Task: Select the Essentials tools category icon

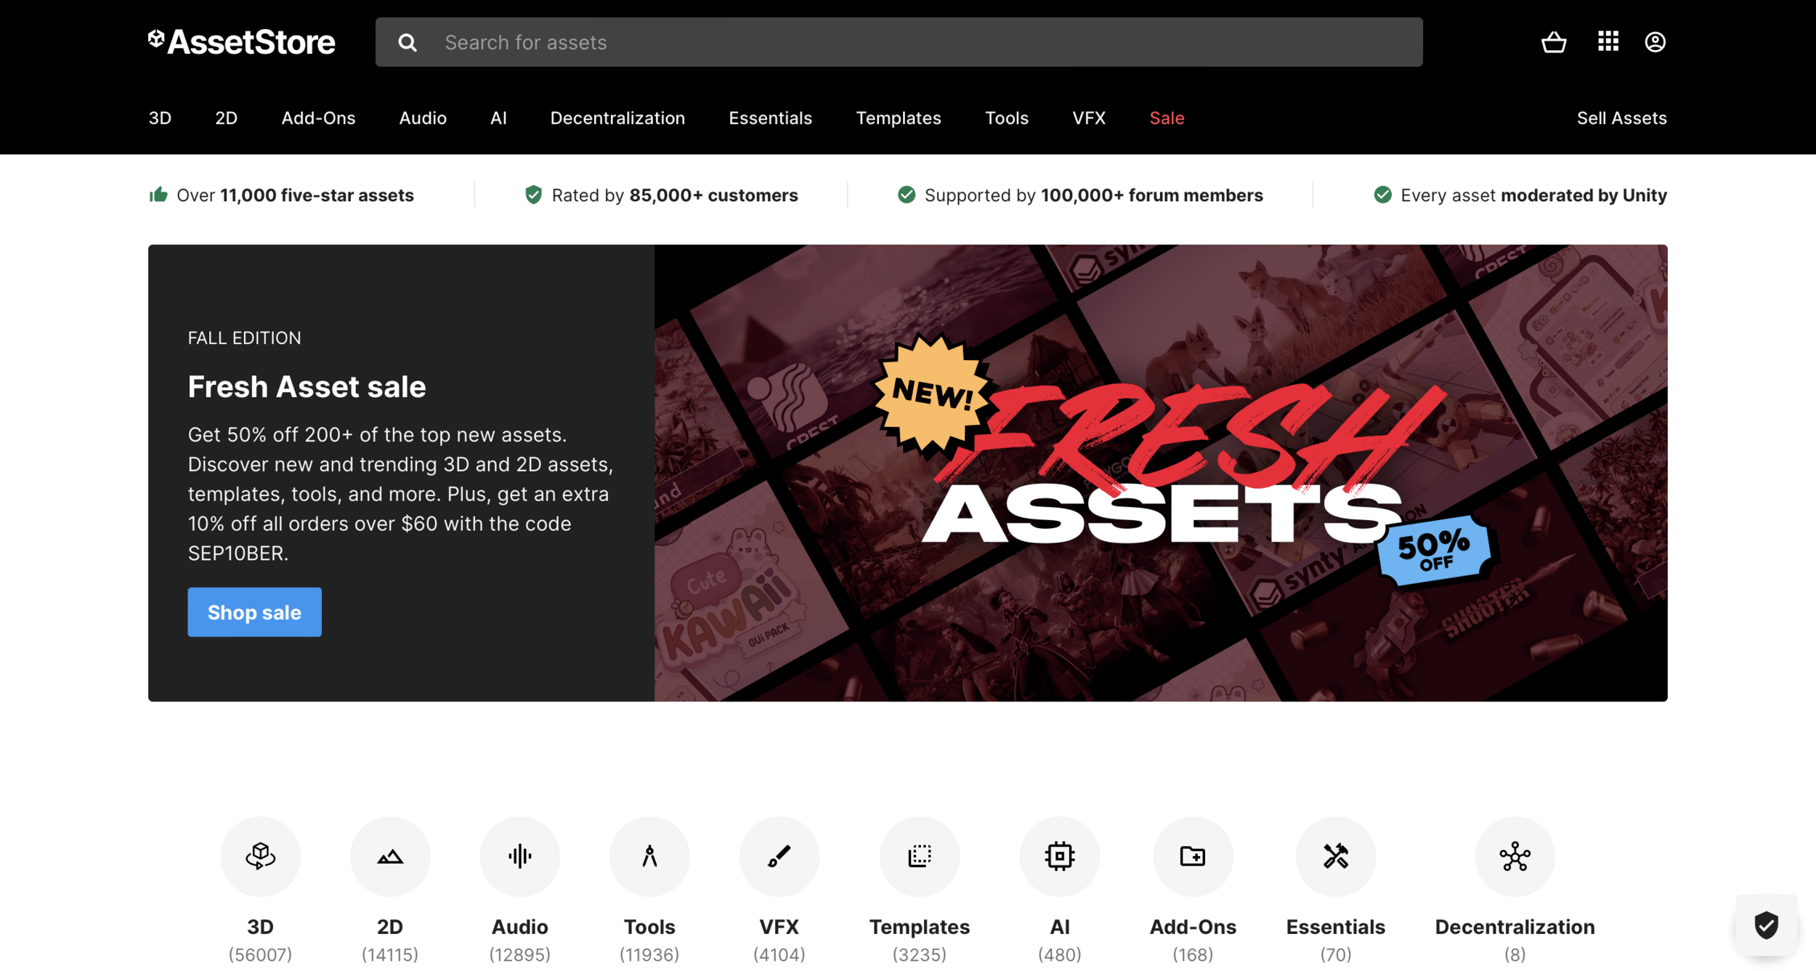Action: tap(1336, 856)
